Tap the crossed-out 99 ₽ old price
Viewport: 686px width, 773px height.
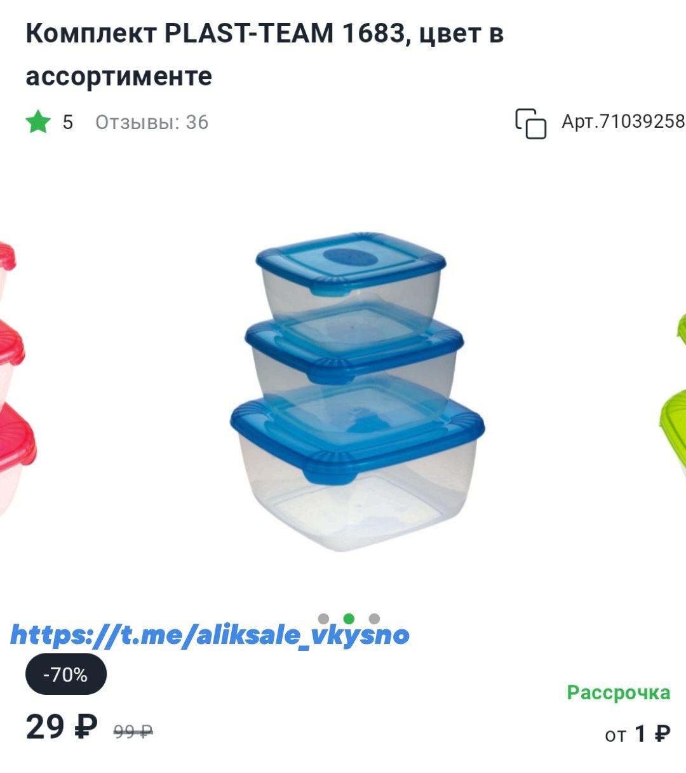(x=133, y=732)
